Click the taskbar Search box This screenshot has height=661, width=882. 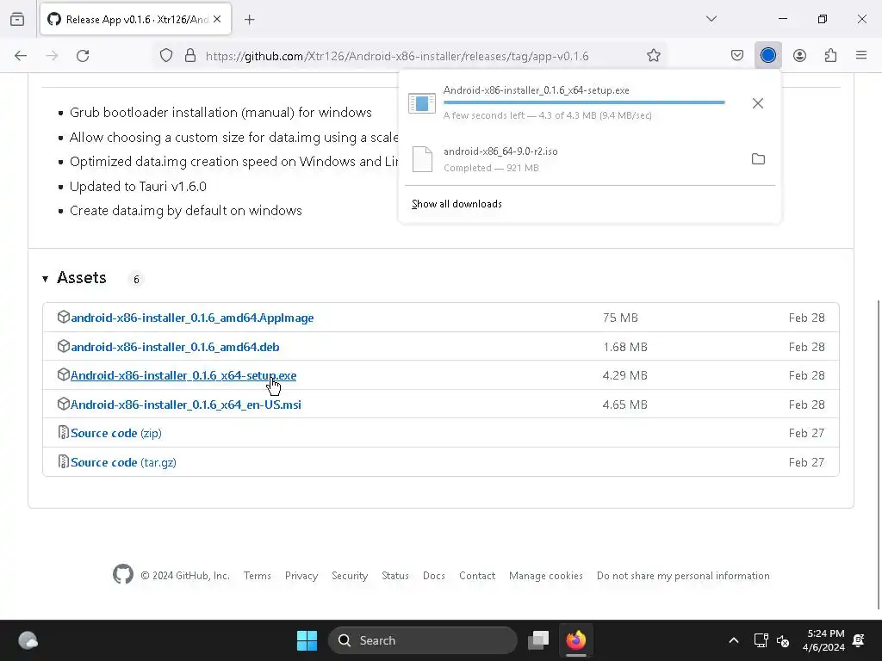pyautogui.click(x=422, y=640)
